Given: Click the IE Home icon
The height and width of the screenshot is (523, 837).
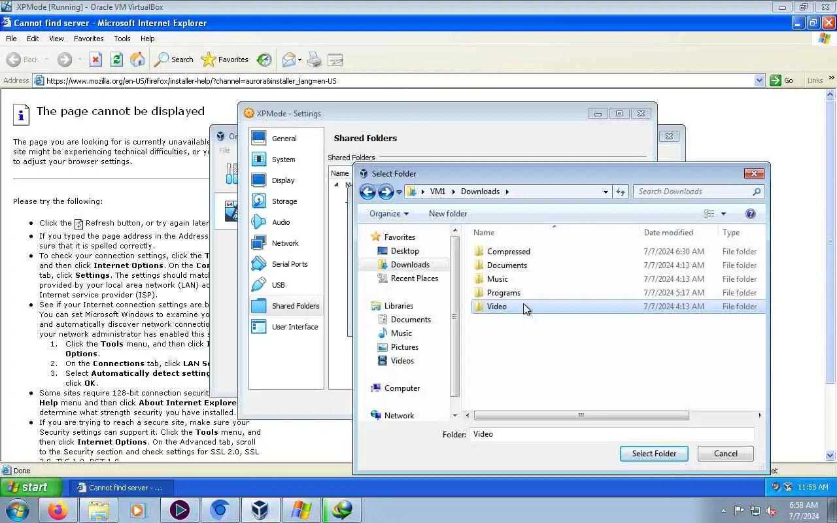Looking at the screenshot, I should tap(137, 59).
